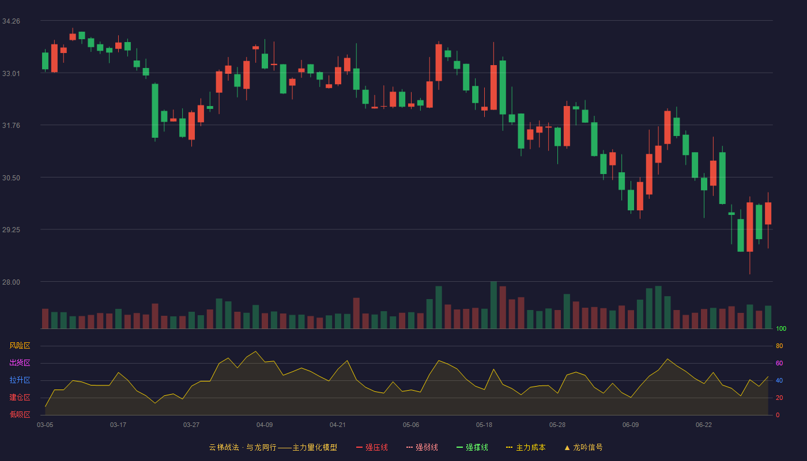Click the 34.26 price axis label
The height and width of the screenshot is (461, 807).
tap(11, 21)
